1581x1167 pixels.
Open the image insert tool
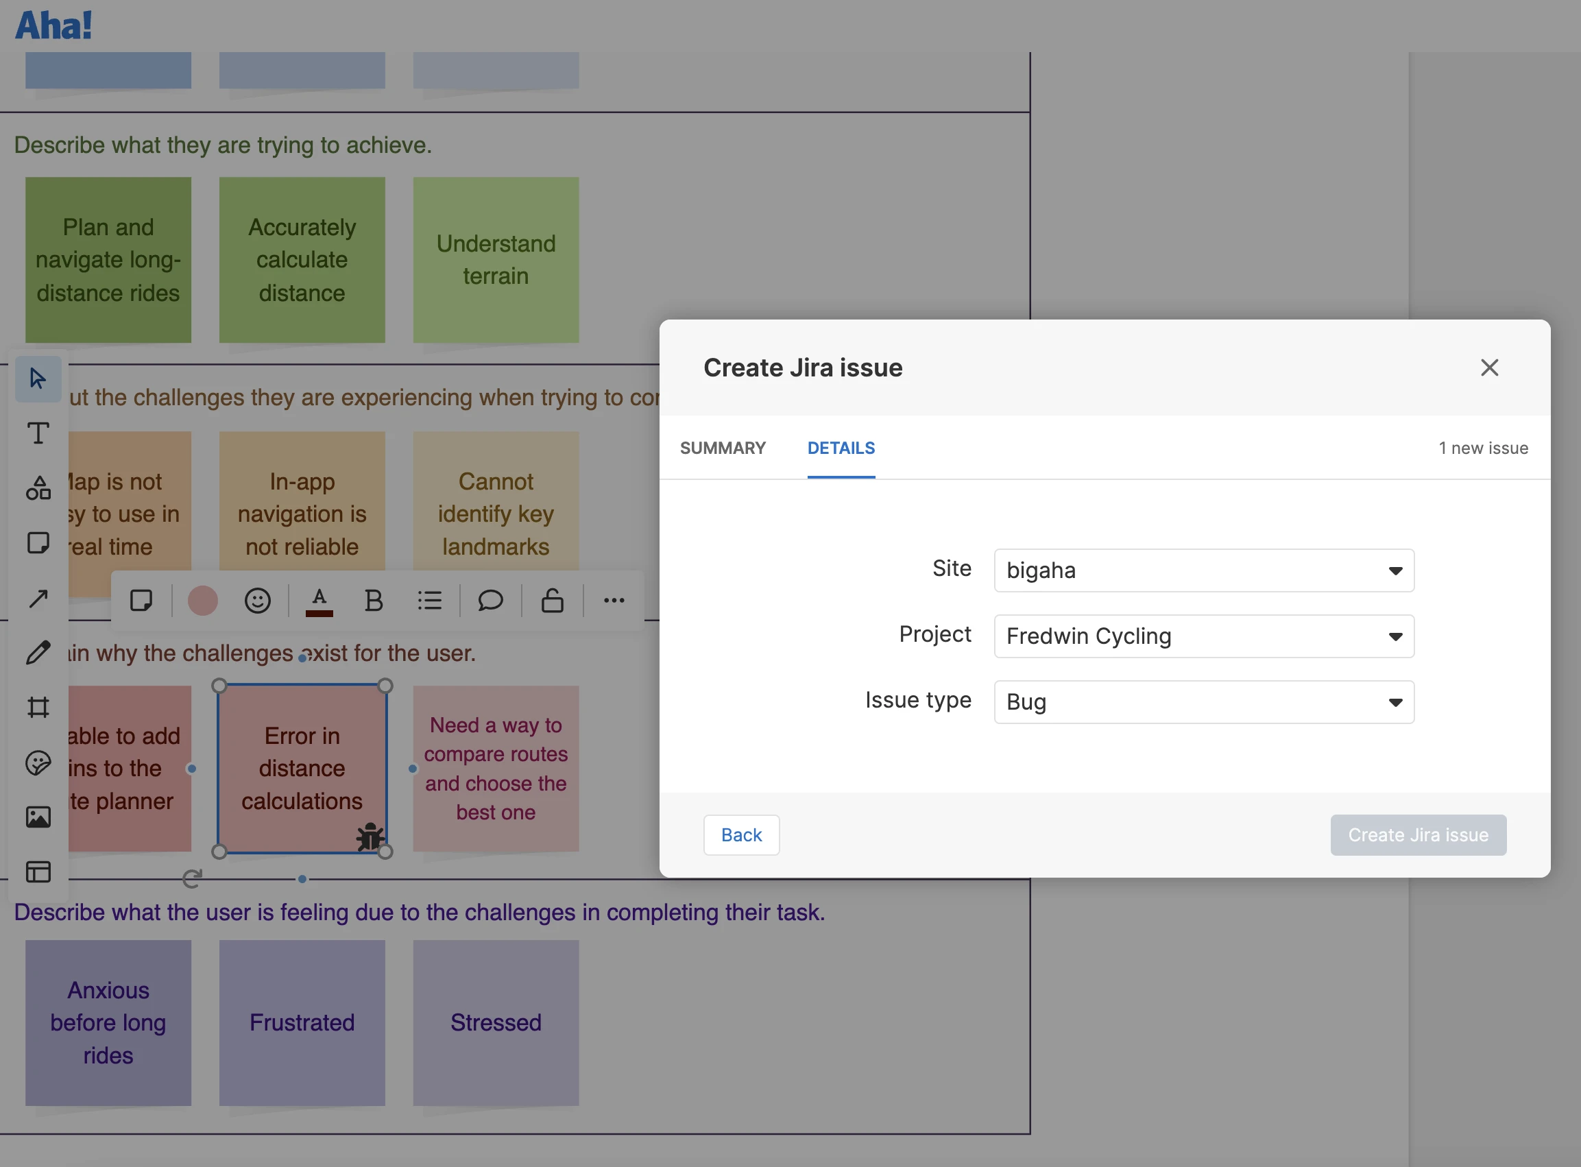pos(38,817)
